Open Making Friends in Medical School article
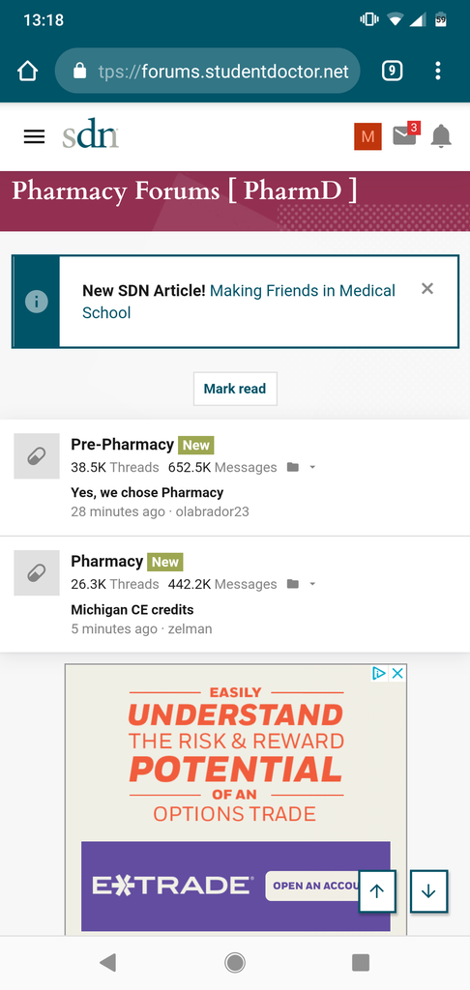 coord(239,302)
